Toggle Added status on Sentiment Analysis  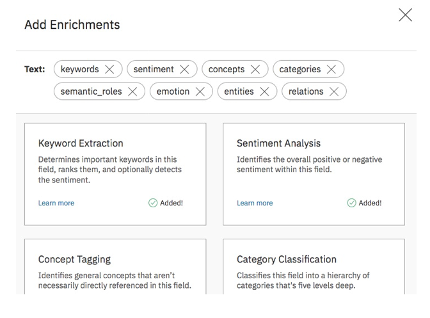click(364, 203)
